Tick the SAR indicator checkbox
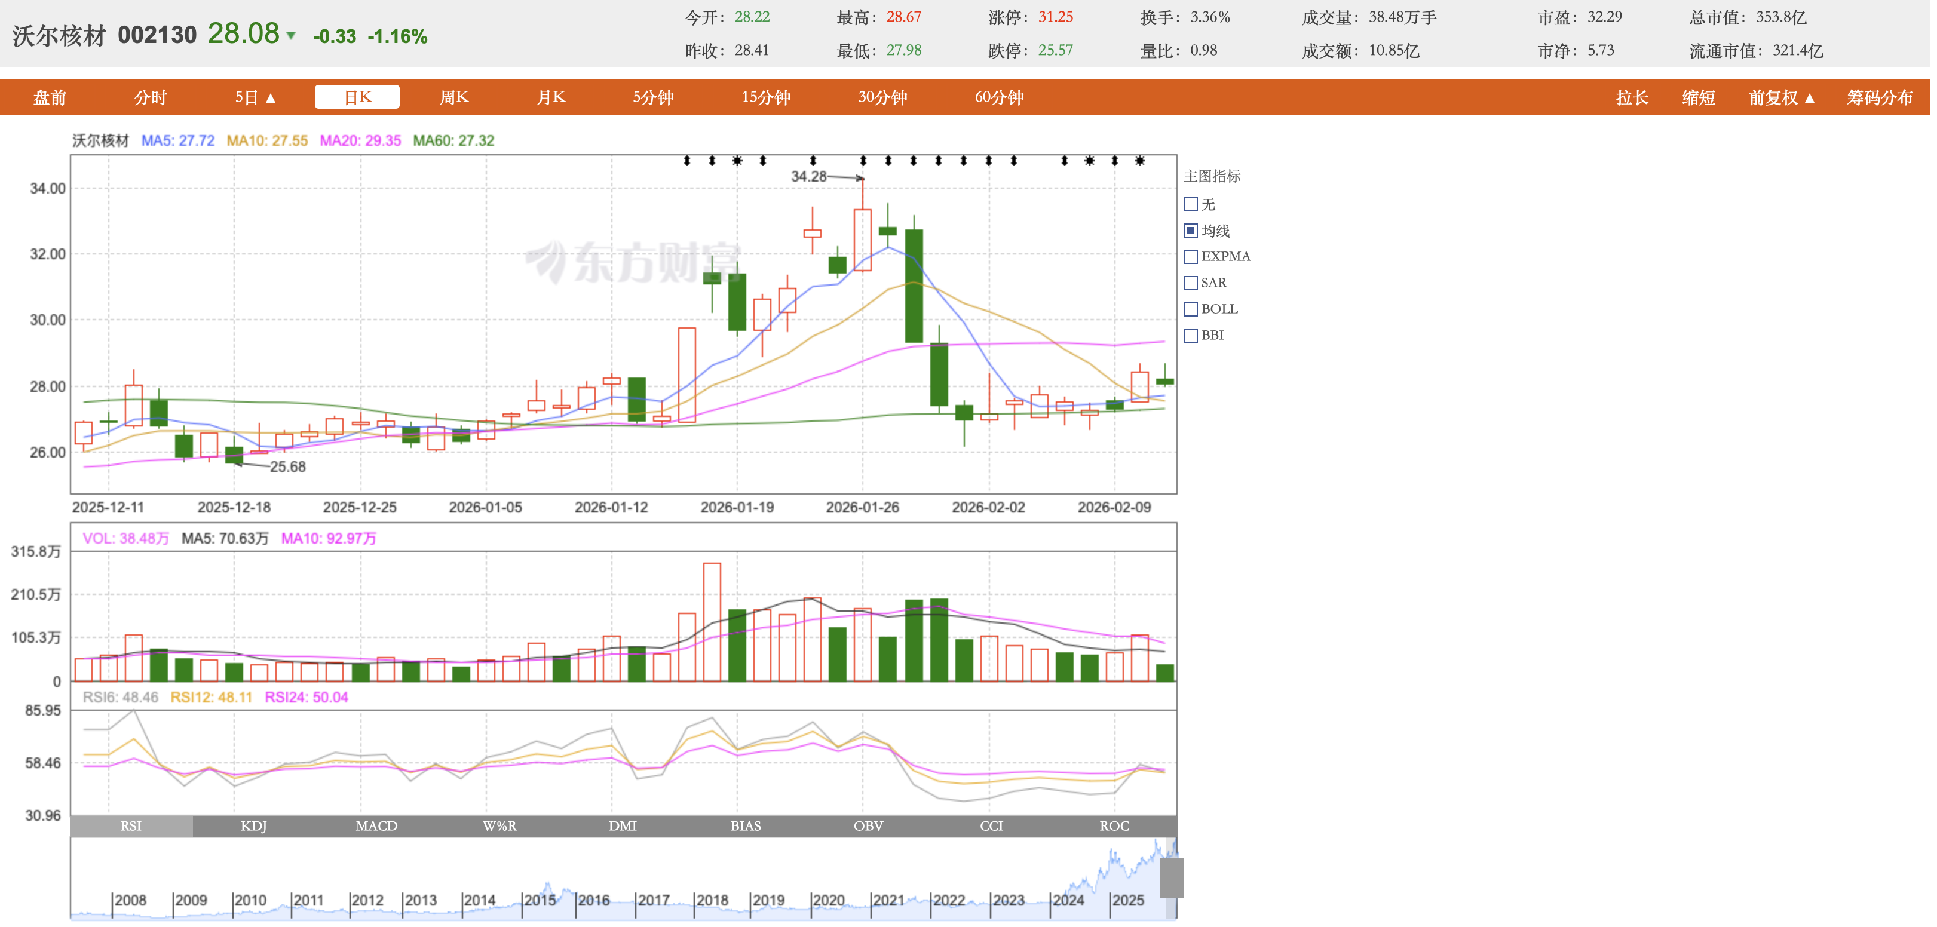The image size is (1937, 927). (x=1190, y=283)
